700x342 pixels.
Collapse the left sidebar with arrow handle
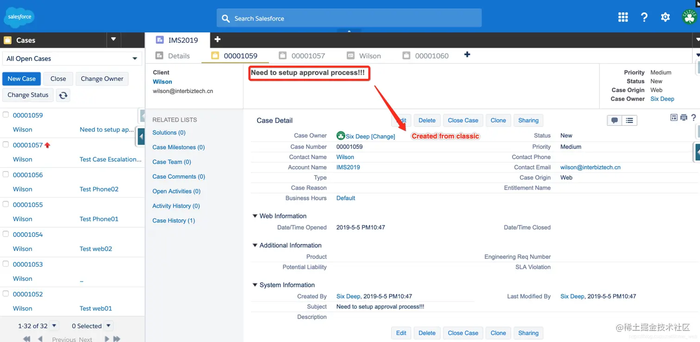141,137
